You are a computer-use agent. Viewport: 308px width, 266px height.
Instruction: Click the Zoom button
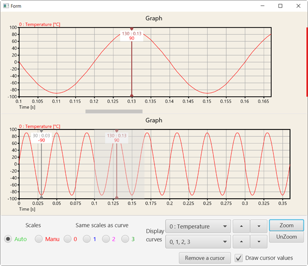pyautogui.click(x=287, y=225)
